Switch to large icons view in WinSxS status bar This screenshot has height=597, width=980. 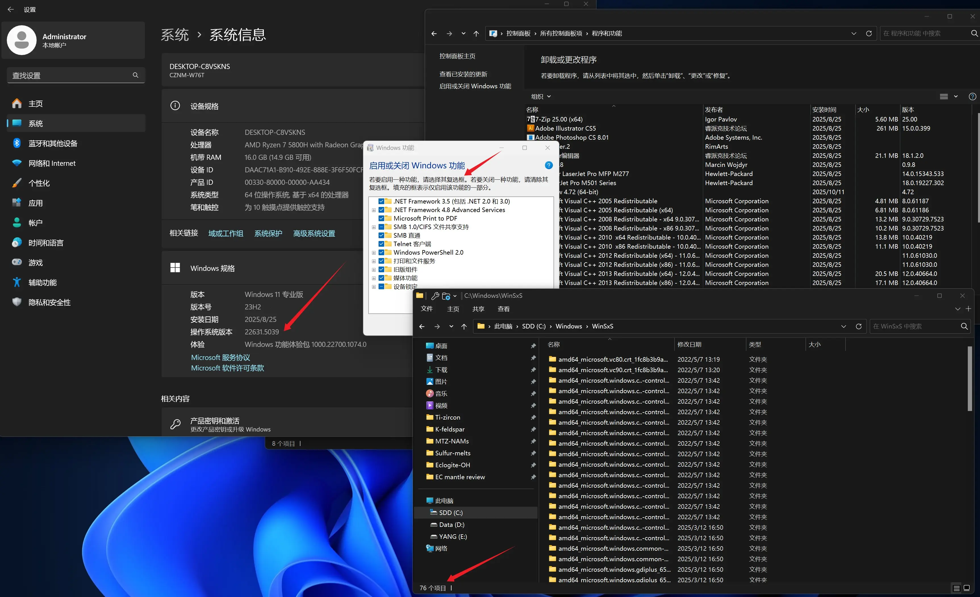[x=967, y=588]
